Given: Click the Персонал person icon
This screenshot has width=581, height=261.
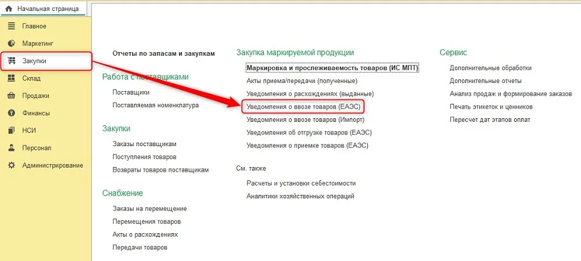Looking at the screenshot, I should 12,148.
